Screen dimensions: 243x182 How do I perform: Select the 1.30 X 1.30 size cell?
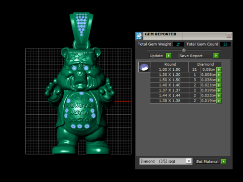click(170, 75)
